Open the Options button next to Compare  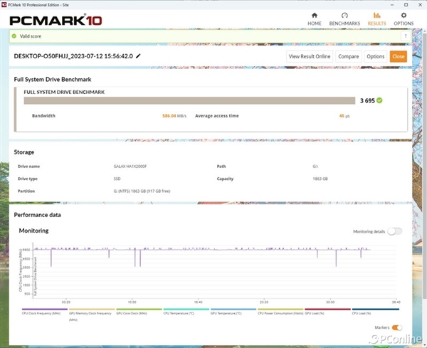pos(375,56)
